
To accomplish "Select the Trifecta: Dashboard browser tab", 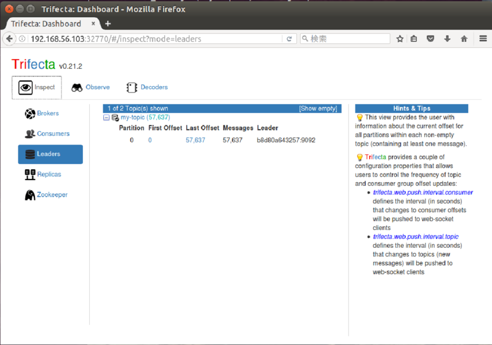I will pyautogui.click(x=53, y=24).
